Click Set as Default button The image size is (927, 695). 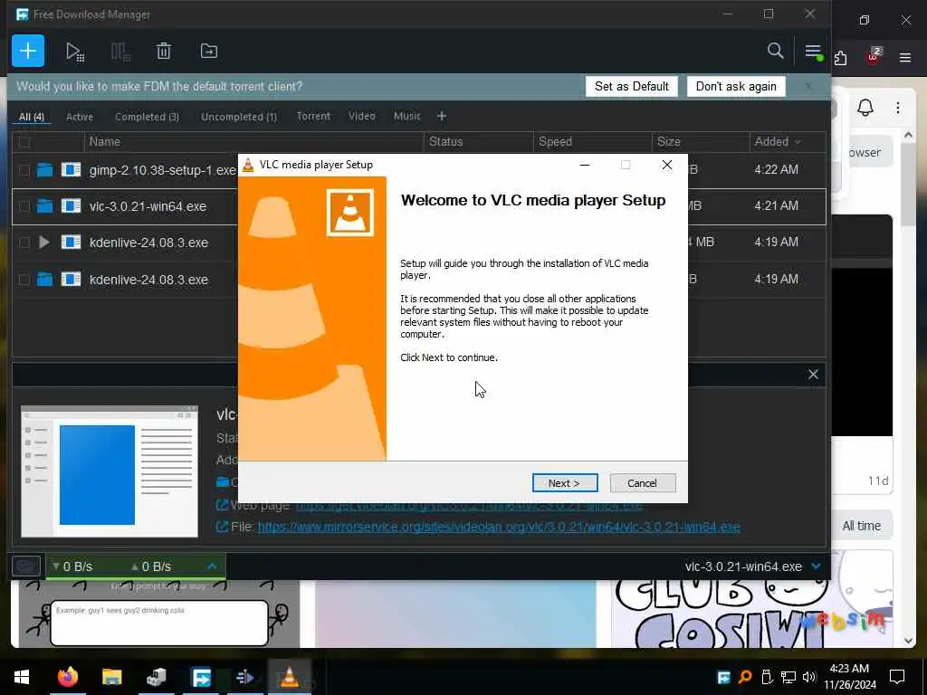pyautogui.click(x=631, y=86)
